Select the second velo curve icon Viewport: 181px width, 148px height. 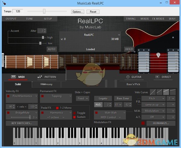[159, 92]
